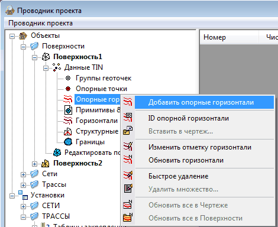Viewport: 278px width, 227px height.
Task: Click the Обновить все в Поверхности icon
Action: point(128,218)
